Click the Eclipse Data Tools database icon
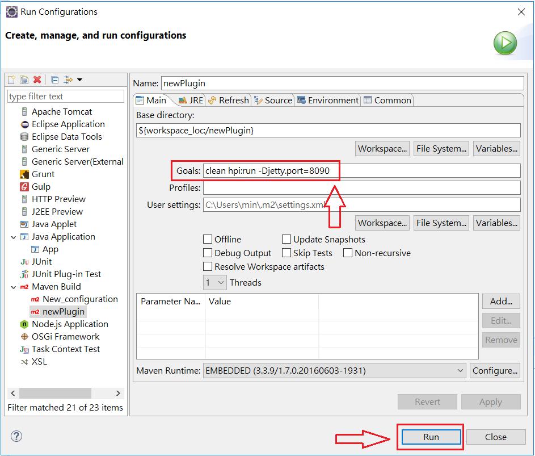The image size is (535, 456). (24, 137)
